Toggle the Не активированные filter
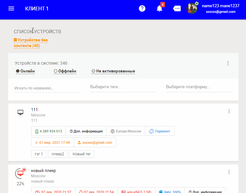 pos(113,71)
